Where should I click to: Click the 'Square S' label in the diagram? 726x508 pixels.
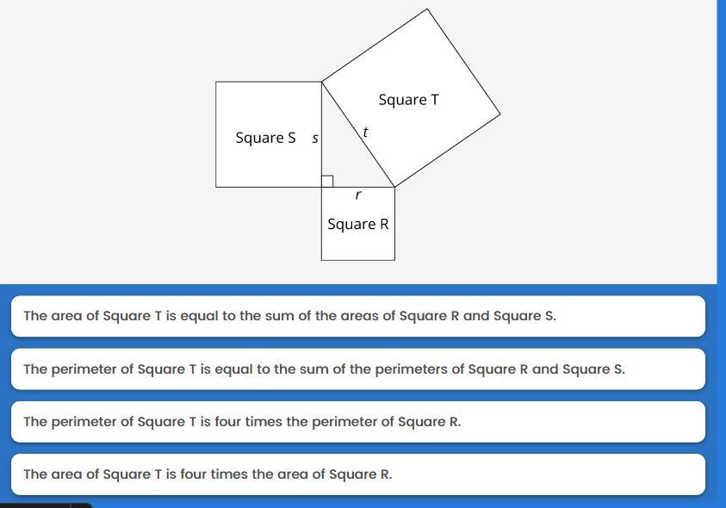pos(265,138)
